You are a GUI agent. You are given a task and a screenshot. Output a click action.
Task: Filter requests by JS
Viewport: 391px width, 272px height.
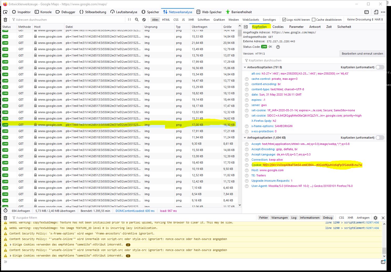(183, 20)
